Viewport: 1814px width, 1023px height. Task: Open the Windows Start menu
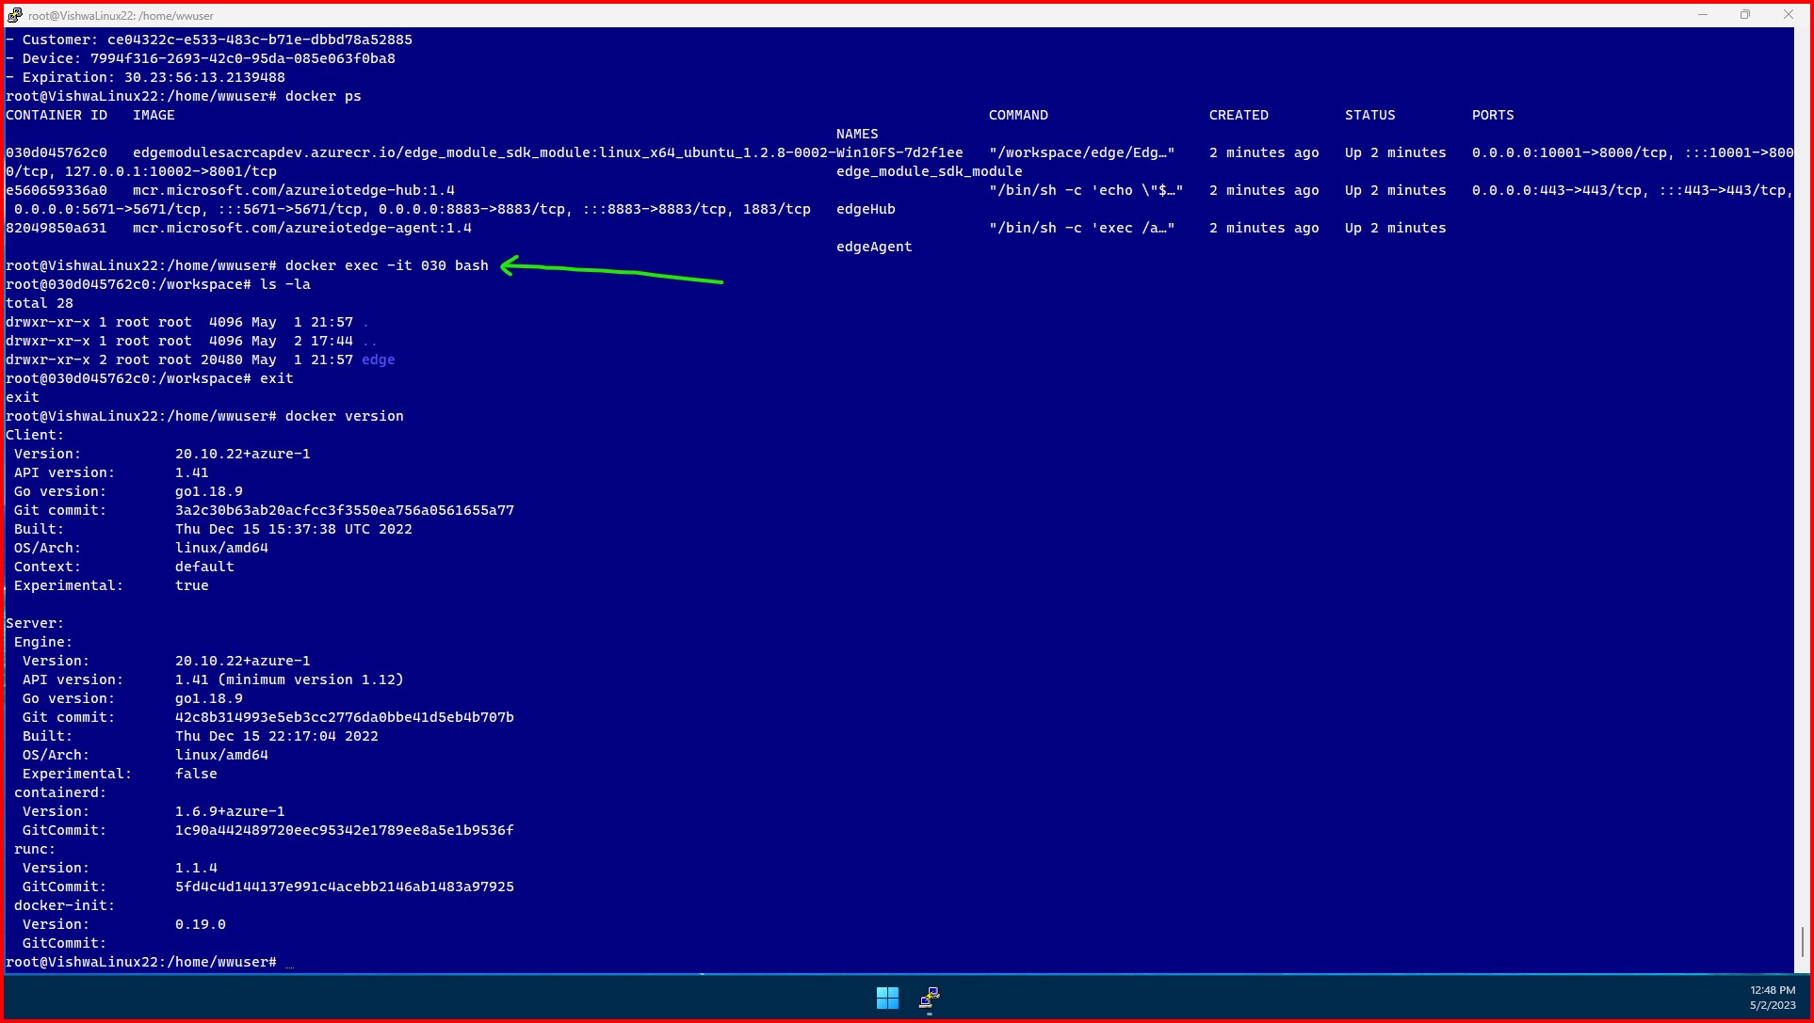pos(887,998)
